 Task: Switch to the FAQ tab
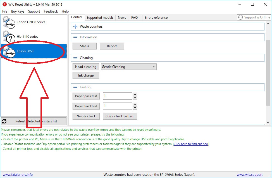(134, 18)
